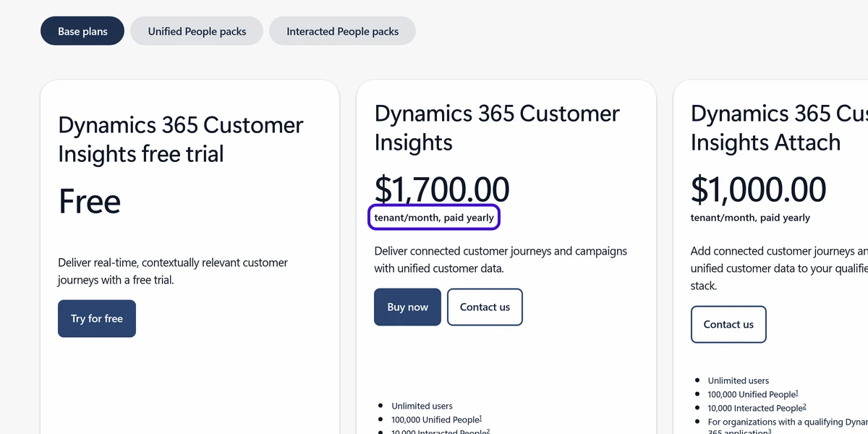Click the "Deliver real-time, contextually relevant" description
This screenshot has width=868, height=434.
(x=173, y=271)
